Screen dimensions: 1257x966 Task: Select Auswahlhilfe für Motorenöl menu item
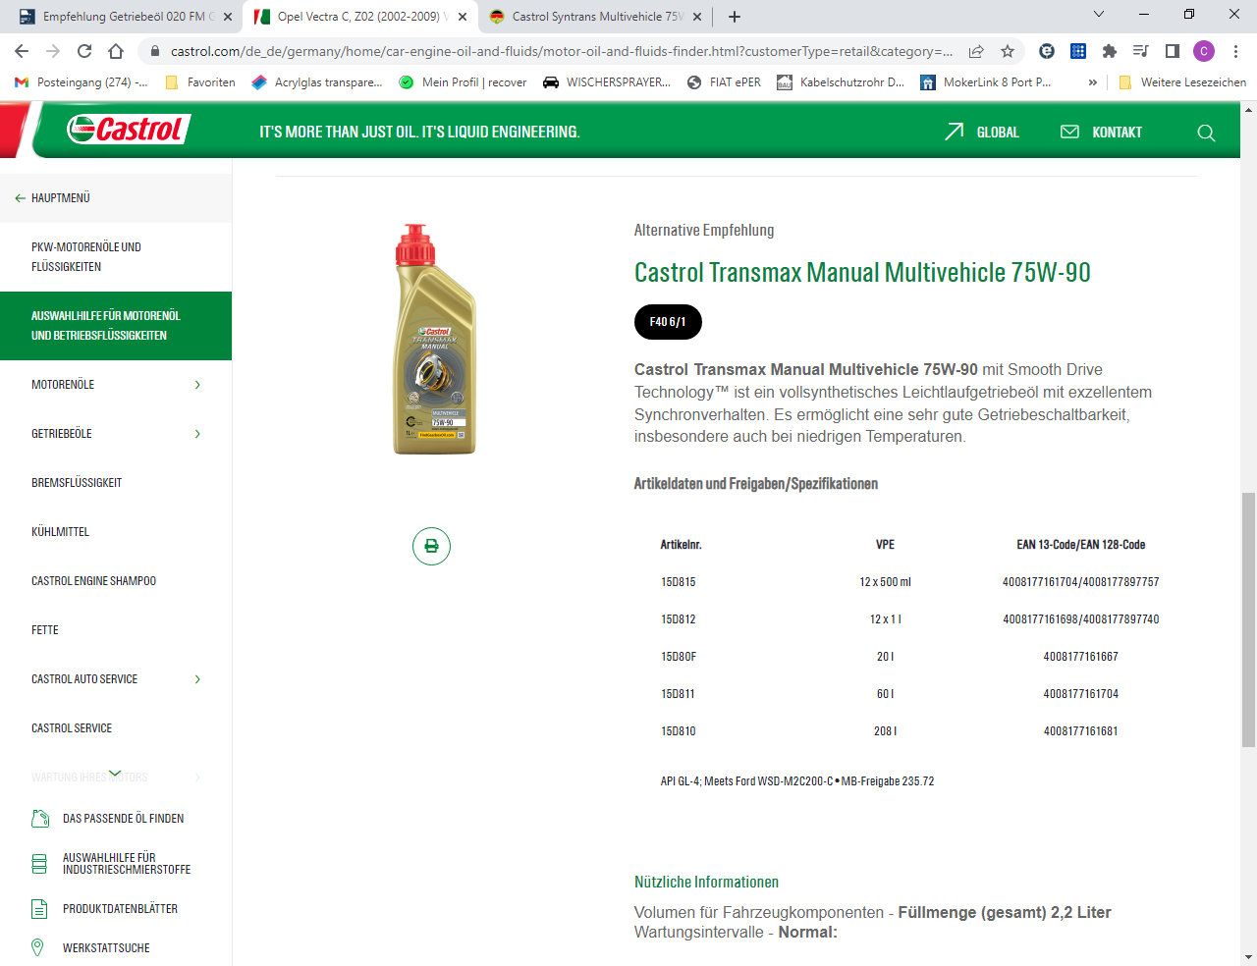click(116, 326)
